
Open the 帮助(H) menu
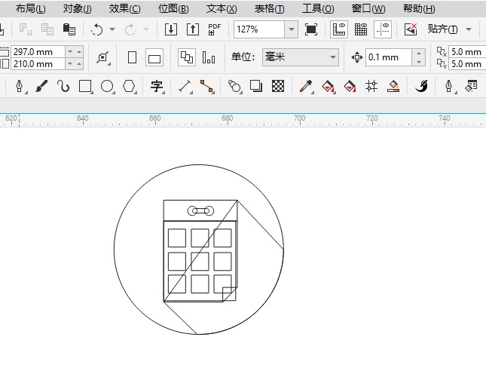click(x=419, y=9)
